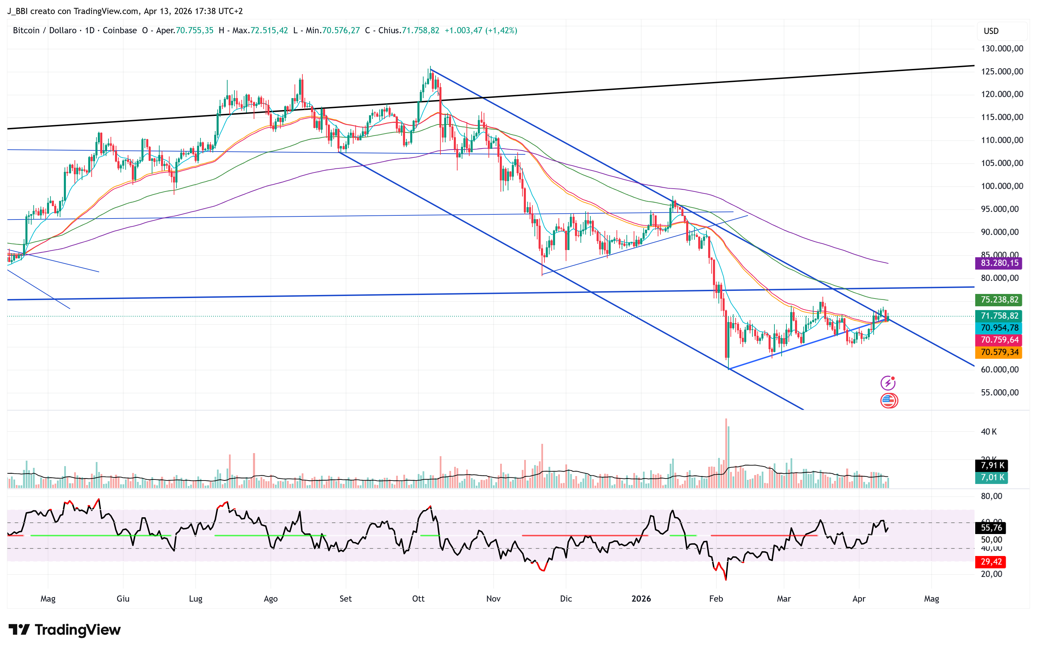Click the TradingView.com attribution text at top

106,11
